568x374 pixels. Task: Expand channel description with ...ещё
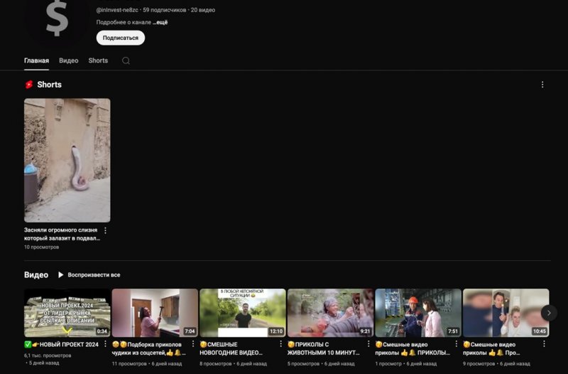[x=160, y=22]
